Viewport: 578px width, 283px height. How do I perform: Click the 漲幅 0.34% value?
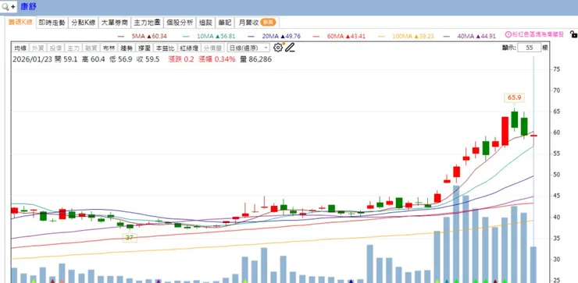click(217, 59)
